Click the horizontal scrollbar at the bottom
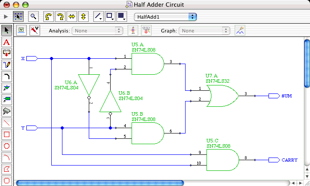Viewport: 310px width, 186px height. click(99, 182)
